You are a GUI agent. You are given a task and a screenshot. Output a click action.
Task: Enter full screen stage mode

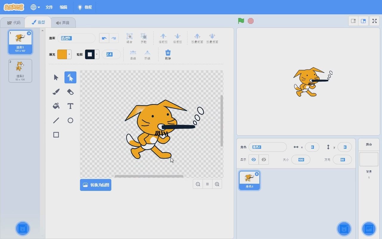pos(374,21)
